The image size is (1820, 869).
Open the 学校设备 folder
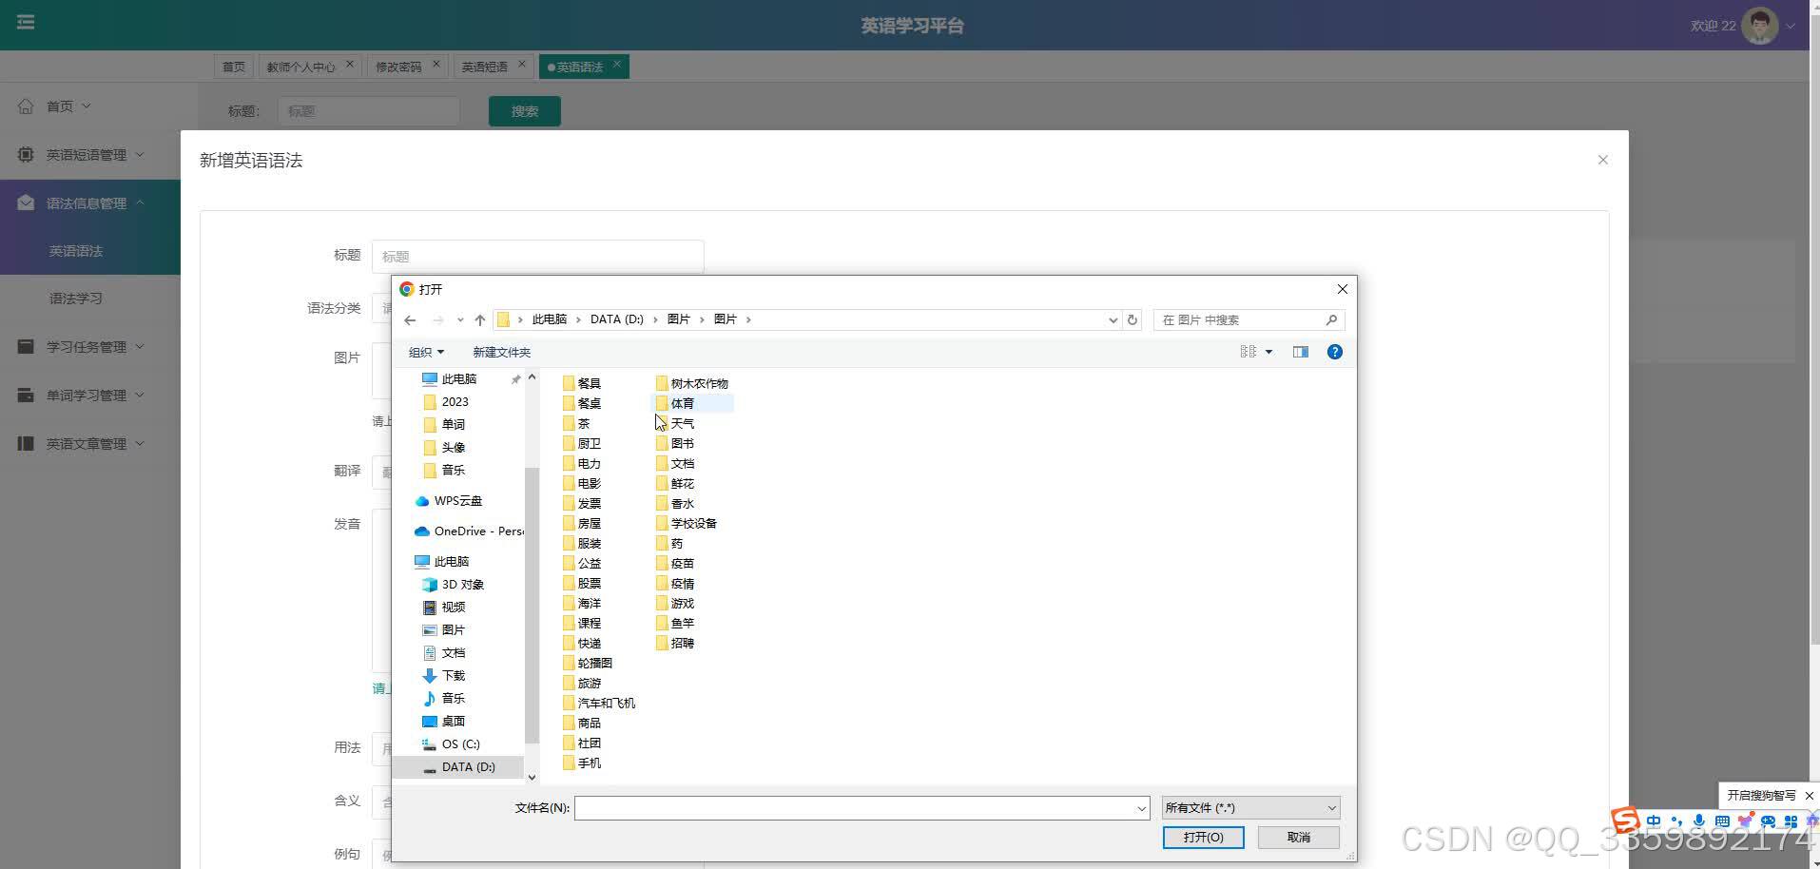tap(686, 523)
